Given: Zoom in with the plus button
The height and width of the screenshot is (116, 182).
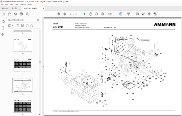Looking at the screenshot, I should click(x=102, y=14).
